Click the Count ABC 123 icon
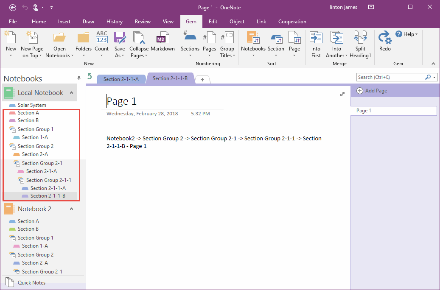 (101, 38)
